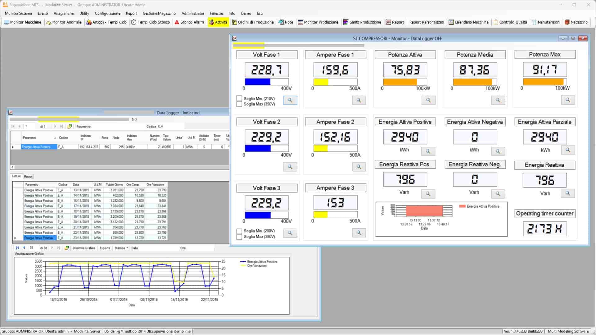The width and height of the screenshot is (596, 335).
Task: Enable Soglia Max (390V) under Volt Fase 1
Action: point(239,104)
